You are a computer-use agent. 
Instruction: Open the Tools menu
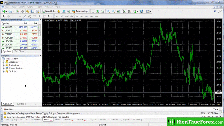(x=39, y=7)
